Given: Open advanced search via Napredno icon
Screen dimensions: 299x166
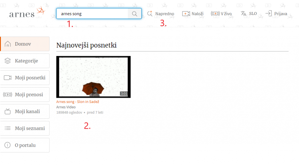Looking at the screenshot, I should click(150, 13).
